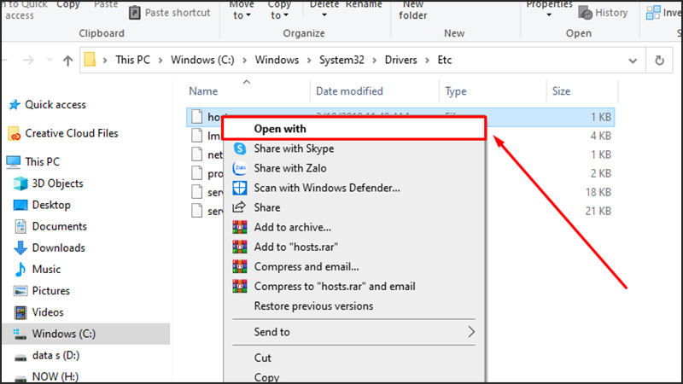Image resolution: width=683 pixels, height=384 pixels.
Task: Click Drivers in the address path
Action: coord(400,60)
